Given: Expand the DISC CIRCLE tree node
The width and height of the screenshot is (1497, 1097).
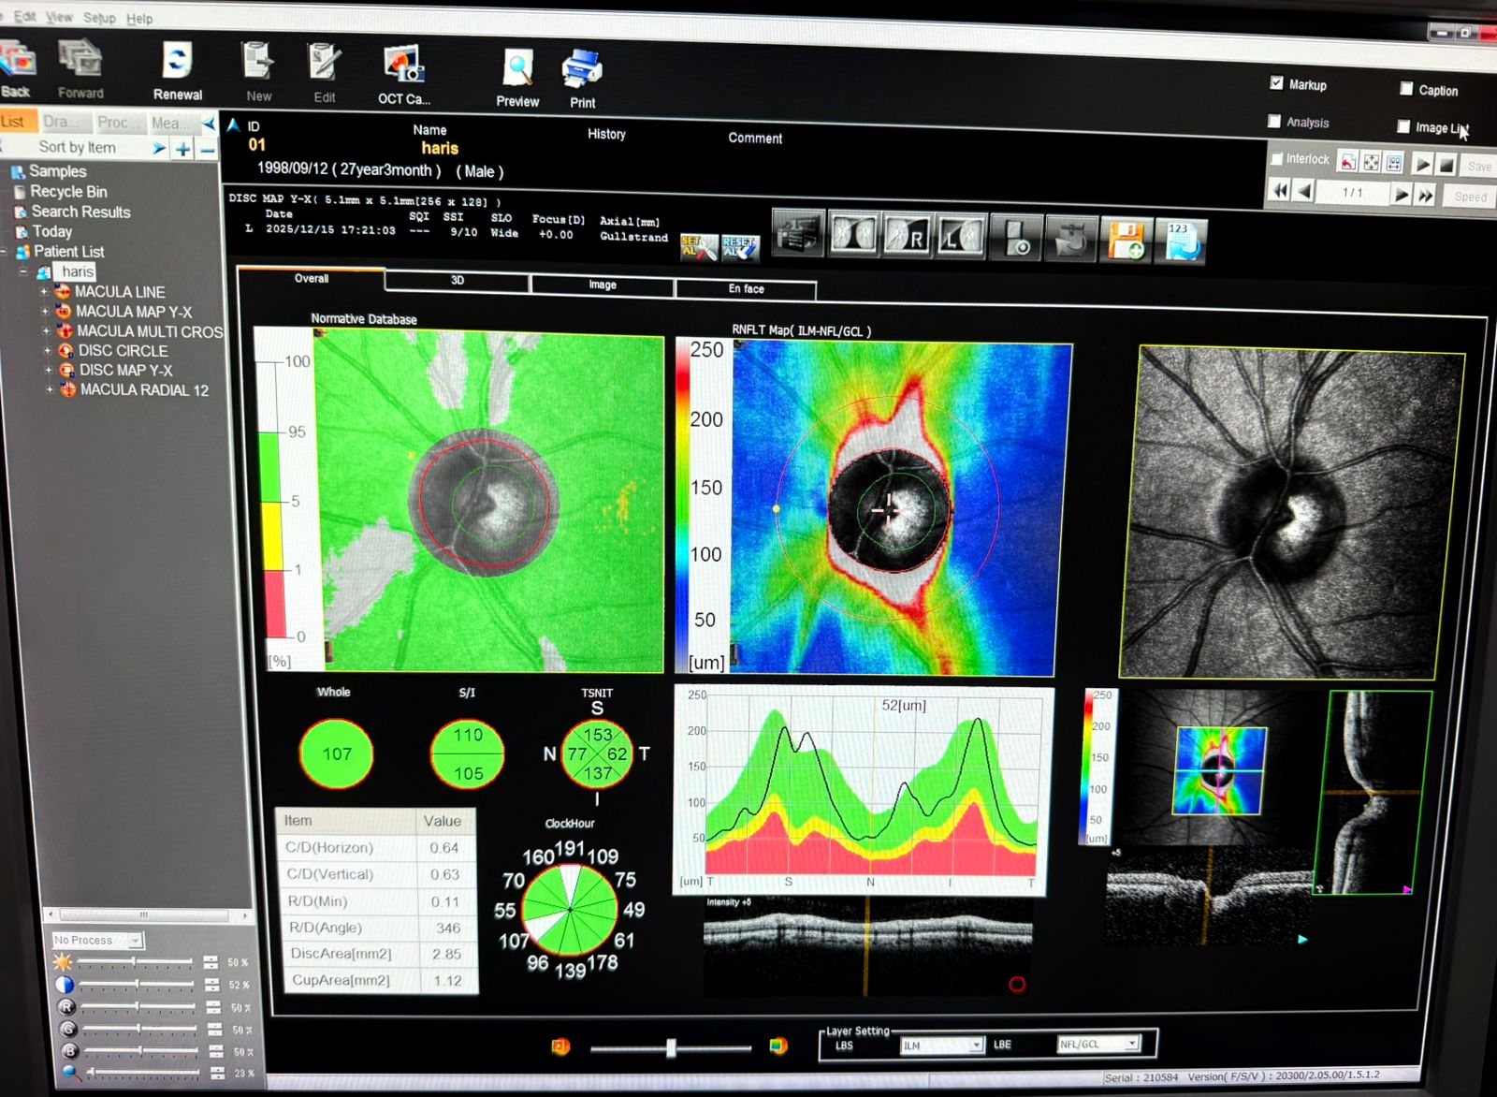Looking at the screenshot, I should [x=48, y=351].
